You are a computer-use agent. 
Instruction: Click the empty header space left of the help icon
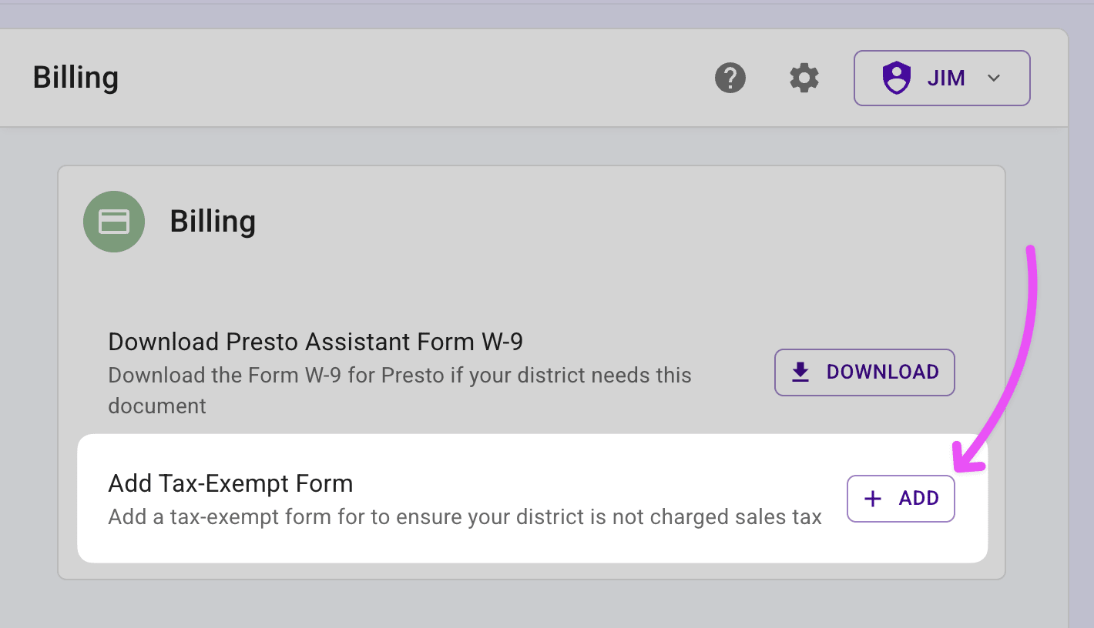coord(462,78)
